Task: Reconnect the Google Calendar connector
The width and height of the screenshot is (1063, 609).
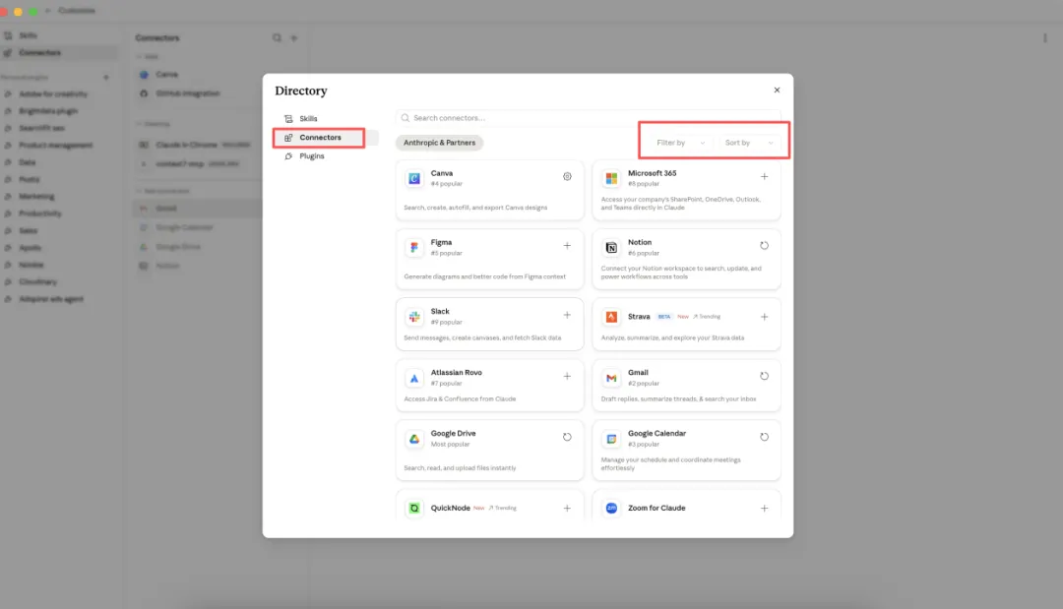Action: coord(764,437)
